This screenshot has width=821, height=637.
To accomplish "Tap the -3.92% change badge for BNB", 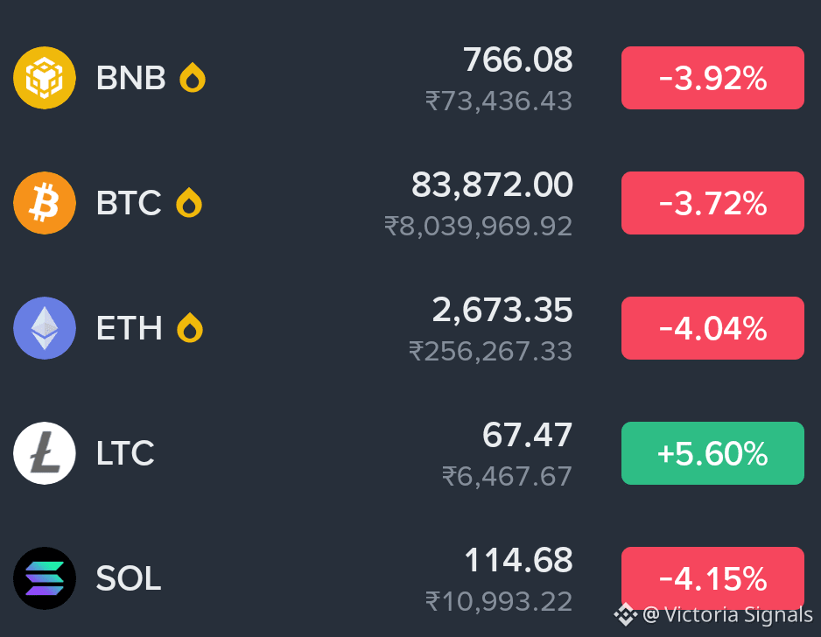I will tap(712, 78).
